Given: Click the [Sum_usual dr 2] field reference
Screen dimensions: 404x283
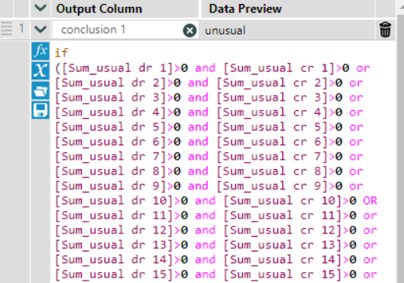Looking at the screenshot, I should pos(111,83).
